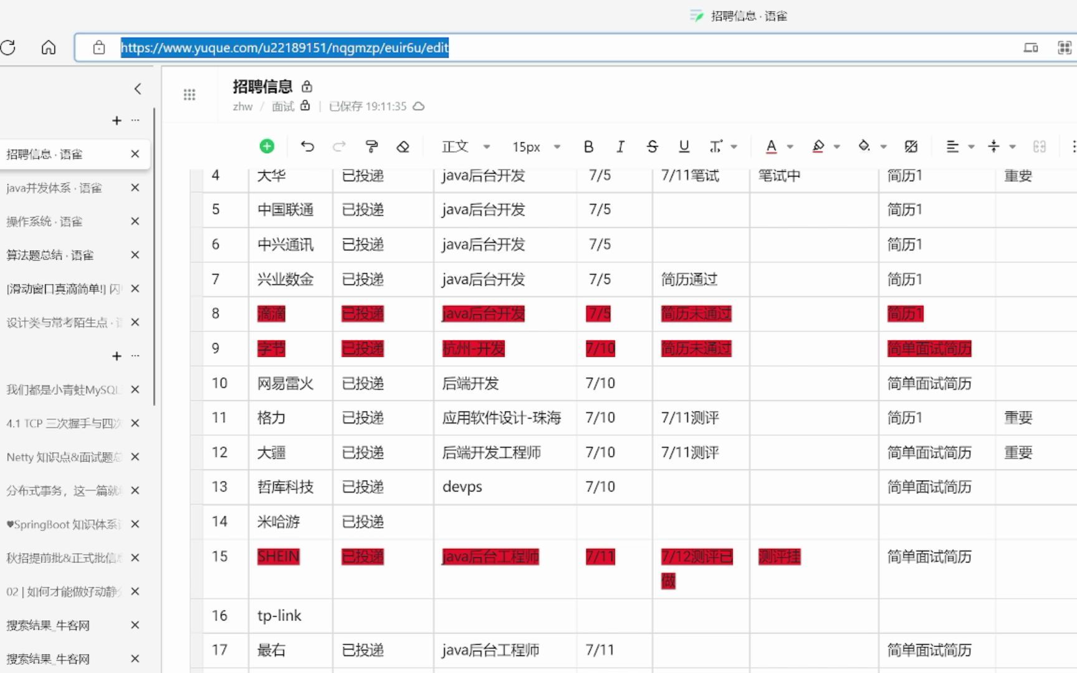Viewport: 1077px width, 673px height.
Task: Close the 招聘信息 tab
Action: 135,154
